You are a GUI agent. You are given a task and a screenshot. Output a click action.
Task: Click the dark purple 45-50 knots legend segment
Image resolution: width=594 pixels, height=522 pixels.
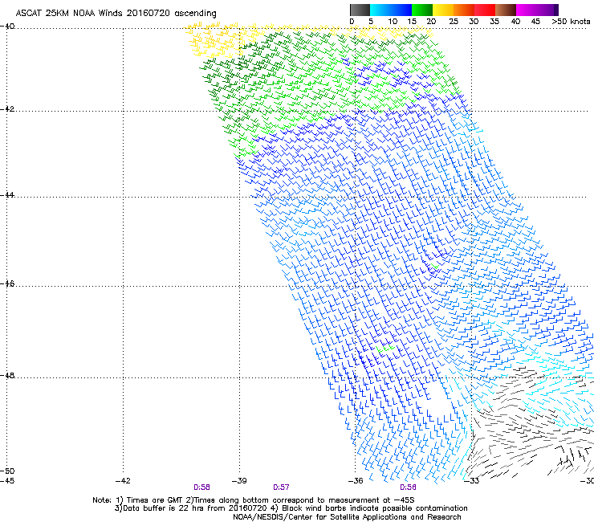point(547,10)
